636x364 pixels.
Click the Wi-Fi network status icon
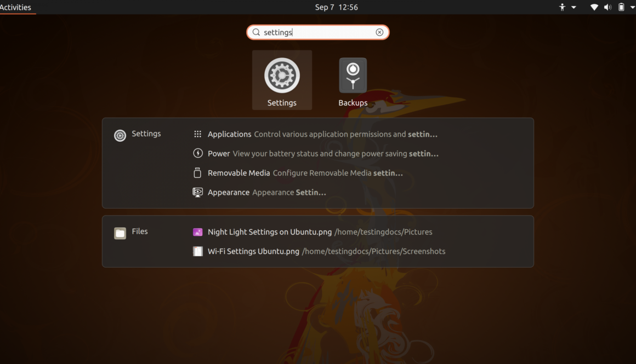pos(594,7)
